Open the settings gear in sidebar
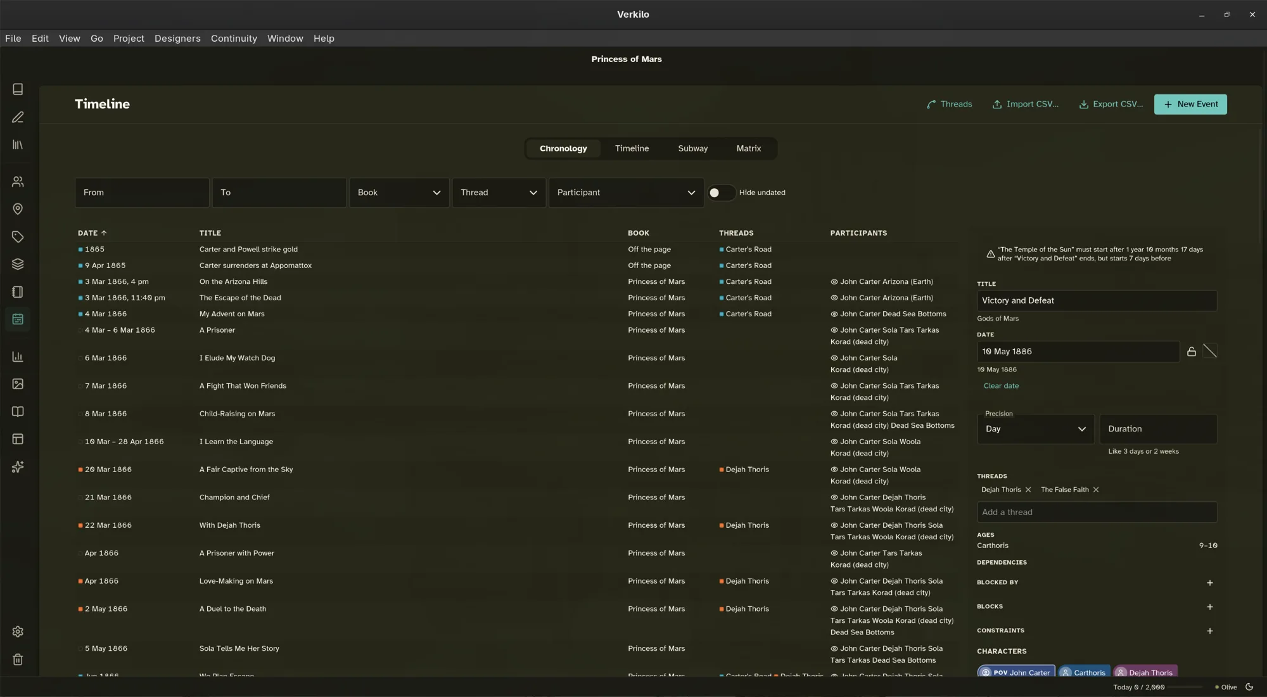1267x697 pixels. 18,632
